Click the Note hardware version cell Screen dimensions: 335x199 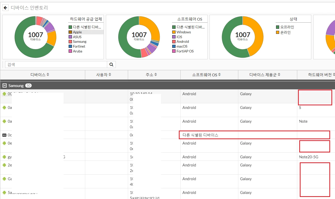click(x=303, y=121)
